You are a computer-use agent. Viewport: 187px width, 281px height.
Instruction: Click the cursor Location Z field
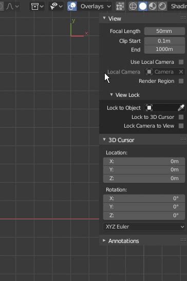pyautogui.click(x=144, y=178)
